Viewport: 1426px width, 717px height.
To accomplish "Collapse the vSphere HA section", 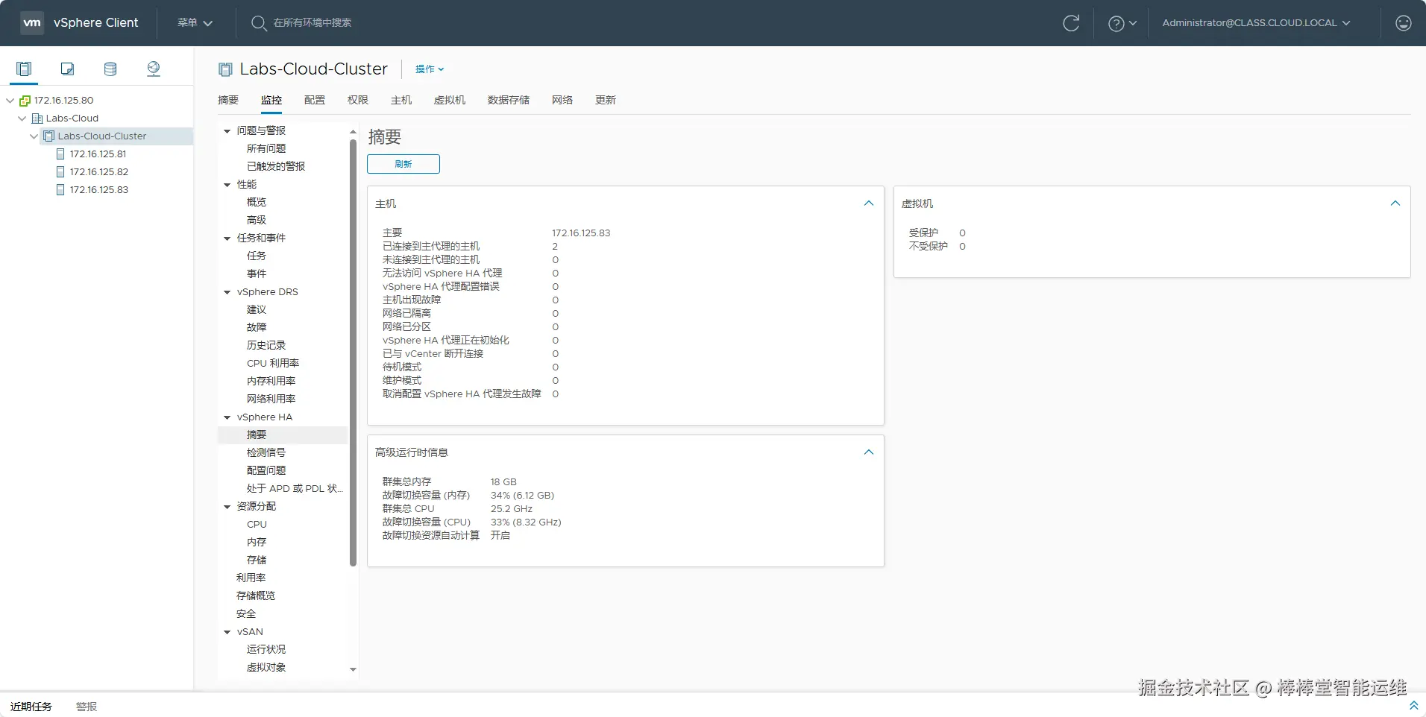I will [227, 417].
